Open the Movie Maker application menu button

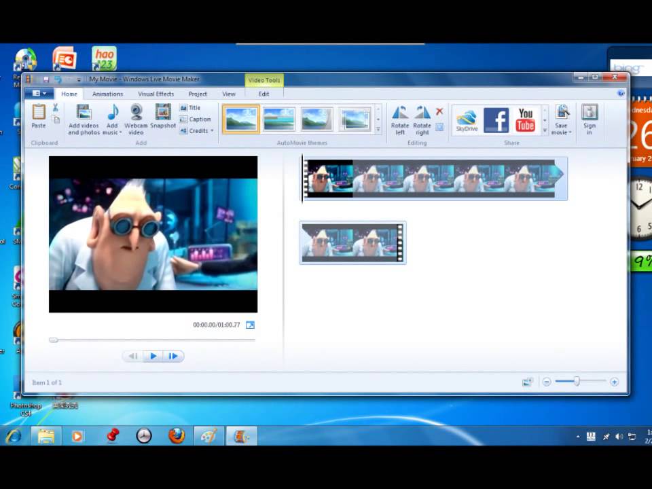coord(39,94)
